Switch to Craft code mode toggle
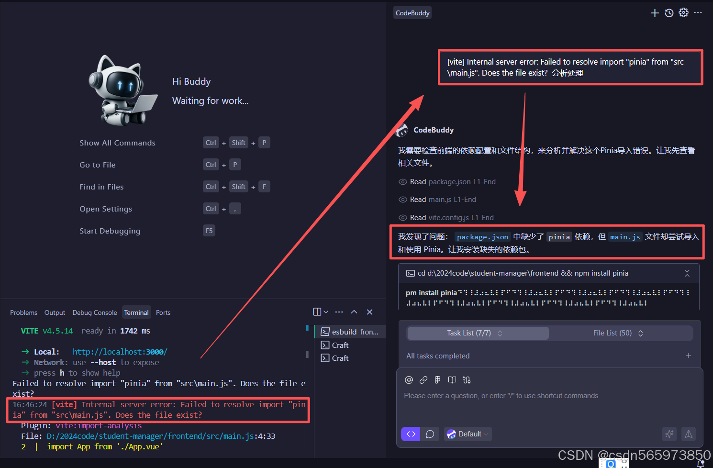Screen dimensions: 713x468 [x=411, y=434]
